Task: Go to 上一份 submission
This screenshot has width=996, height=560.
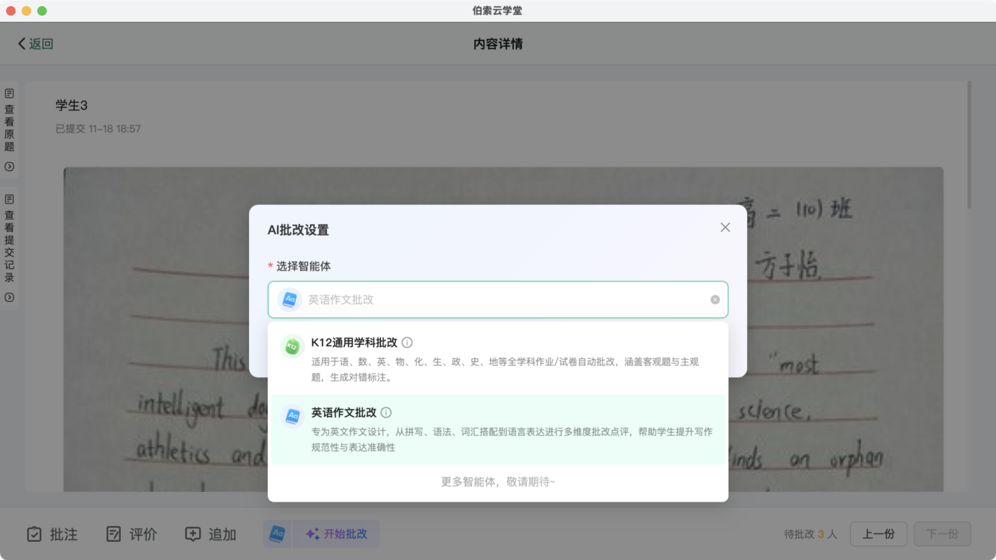Action: 878,534
